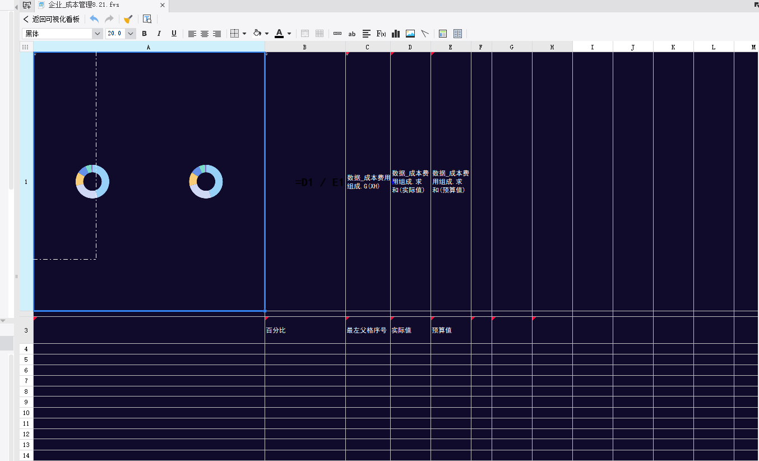
Task: Click the right donut chart thumbnail
Action: (x=206, y=182)
